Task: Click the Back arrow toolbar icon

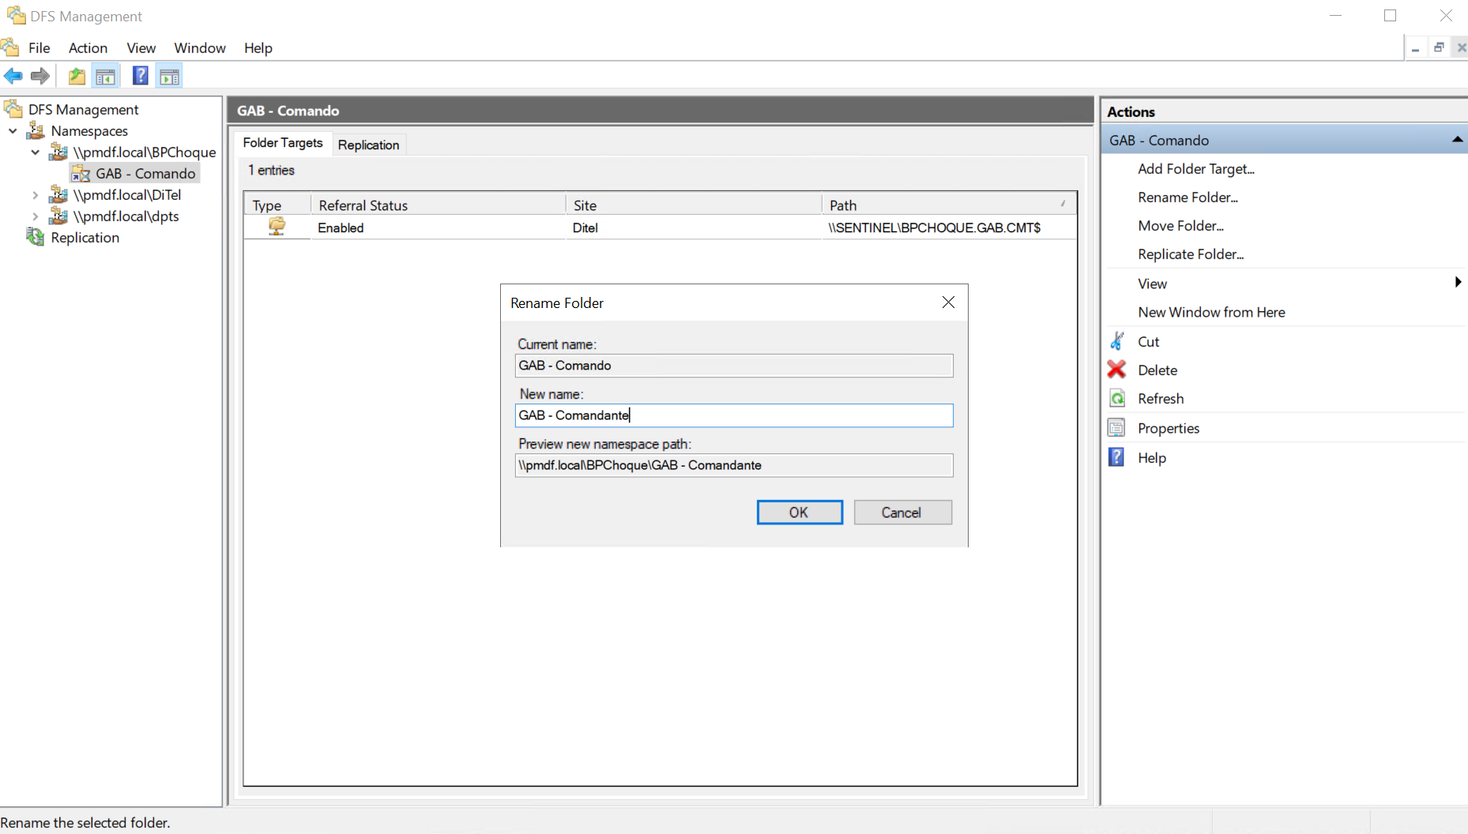Action: click(x=13, y=77)
